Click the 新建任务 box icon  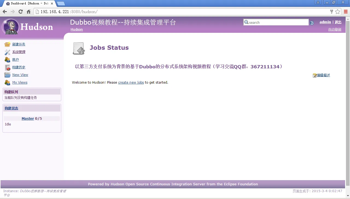pos(7,44)
